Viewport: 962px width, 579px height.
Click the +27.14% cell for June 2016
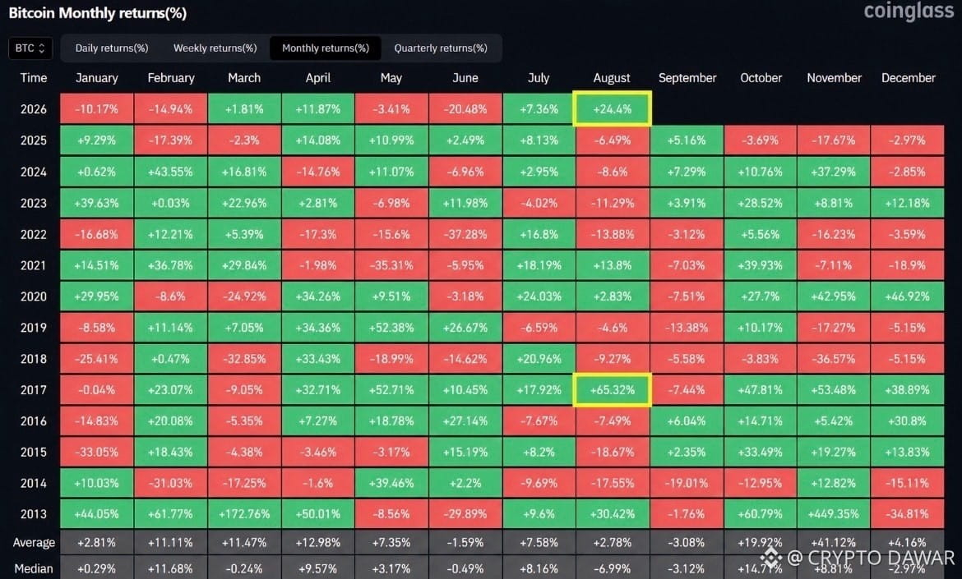(465, 421)
